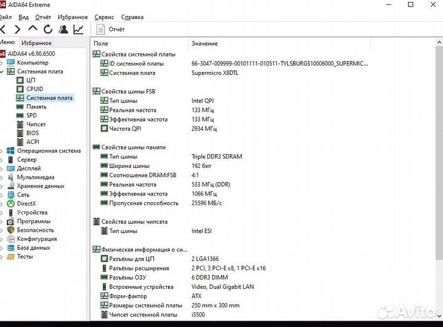Select the Triple DDR3 SDRAM value
Viewport: 443px width, 327px height.
(217, 157)
